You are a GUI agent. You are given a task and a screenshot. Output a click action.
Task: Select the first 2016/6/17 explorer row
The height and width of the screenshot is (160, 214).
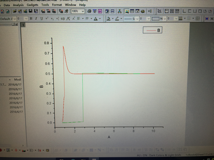click(15, 85)
